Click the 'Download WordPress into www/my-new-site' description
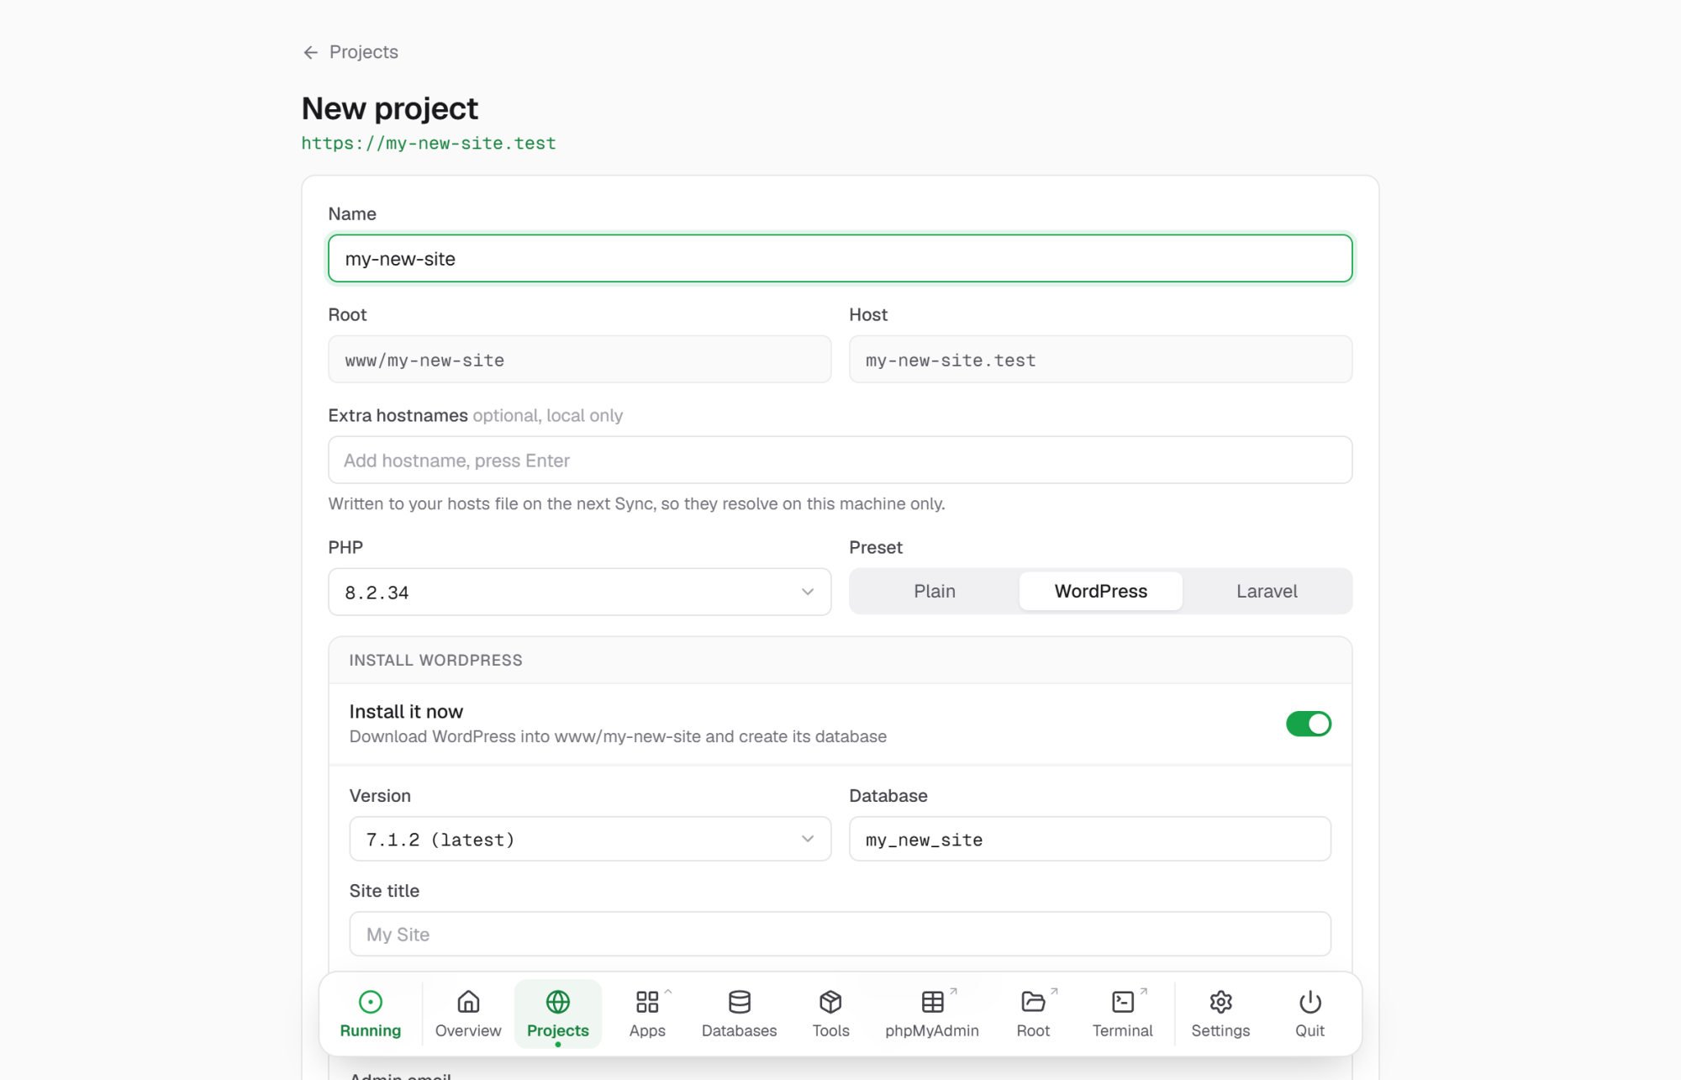 click(x=618, y=736)
